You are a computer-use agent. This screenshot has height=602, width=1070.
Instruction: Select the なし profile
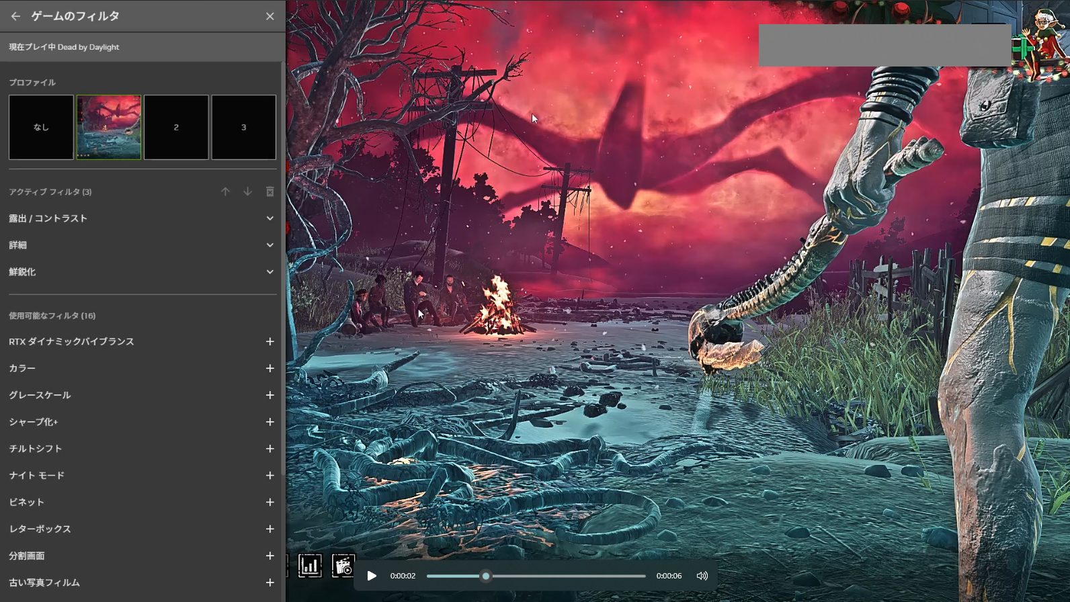[x=41, y=127]
